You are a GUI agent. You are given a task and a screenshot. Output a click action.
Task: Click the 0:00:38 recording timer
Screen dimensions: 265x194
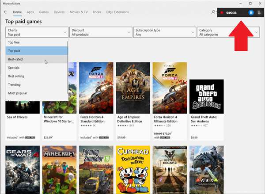(x=231, y=13)
